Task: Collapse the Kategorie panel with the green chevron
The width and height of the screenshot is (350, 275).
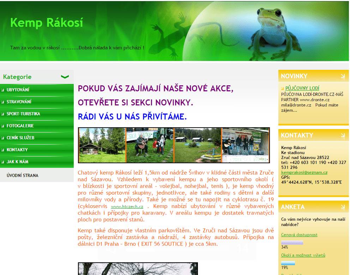Action: [65, 77]
